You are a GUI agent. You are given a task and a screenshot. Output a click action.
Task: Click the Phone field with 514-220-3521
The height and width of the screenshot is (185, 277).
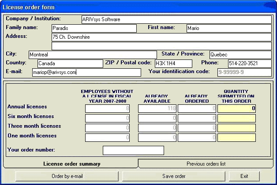tap(250, 63)
